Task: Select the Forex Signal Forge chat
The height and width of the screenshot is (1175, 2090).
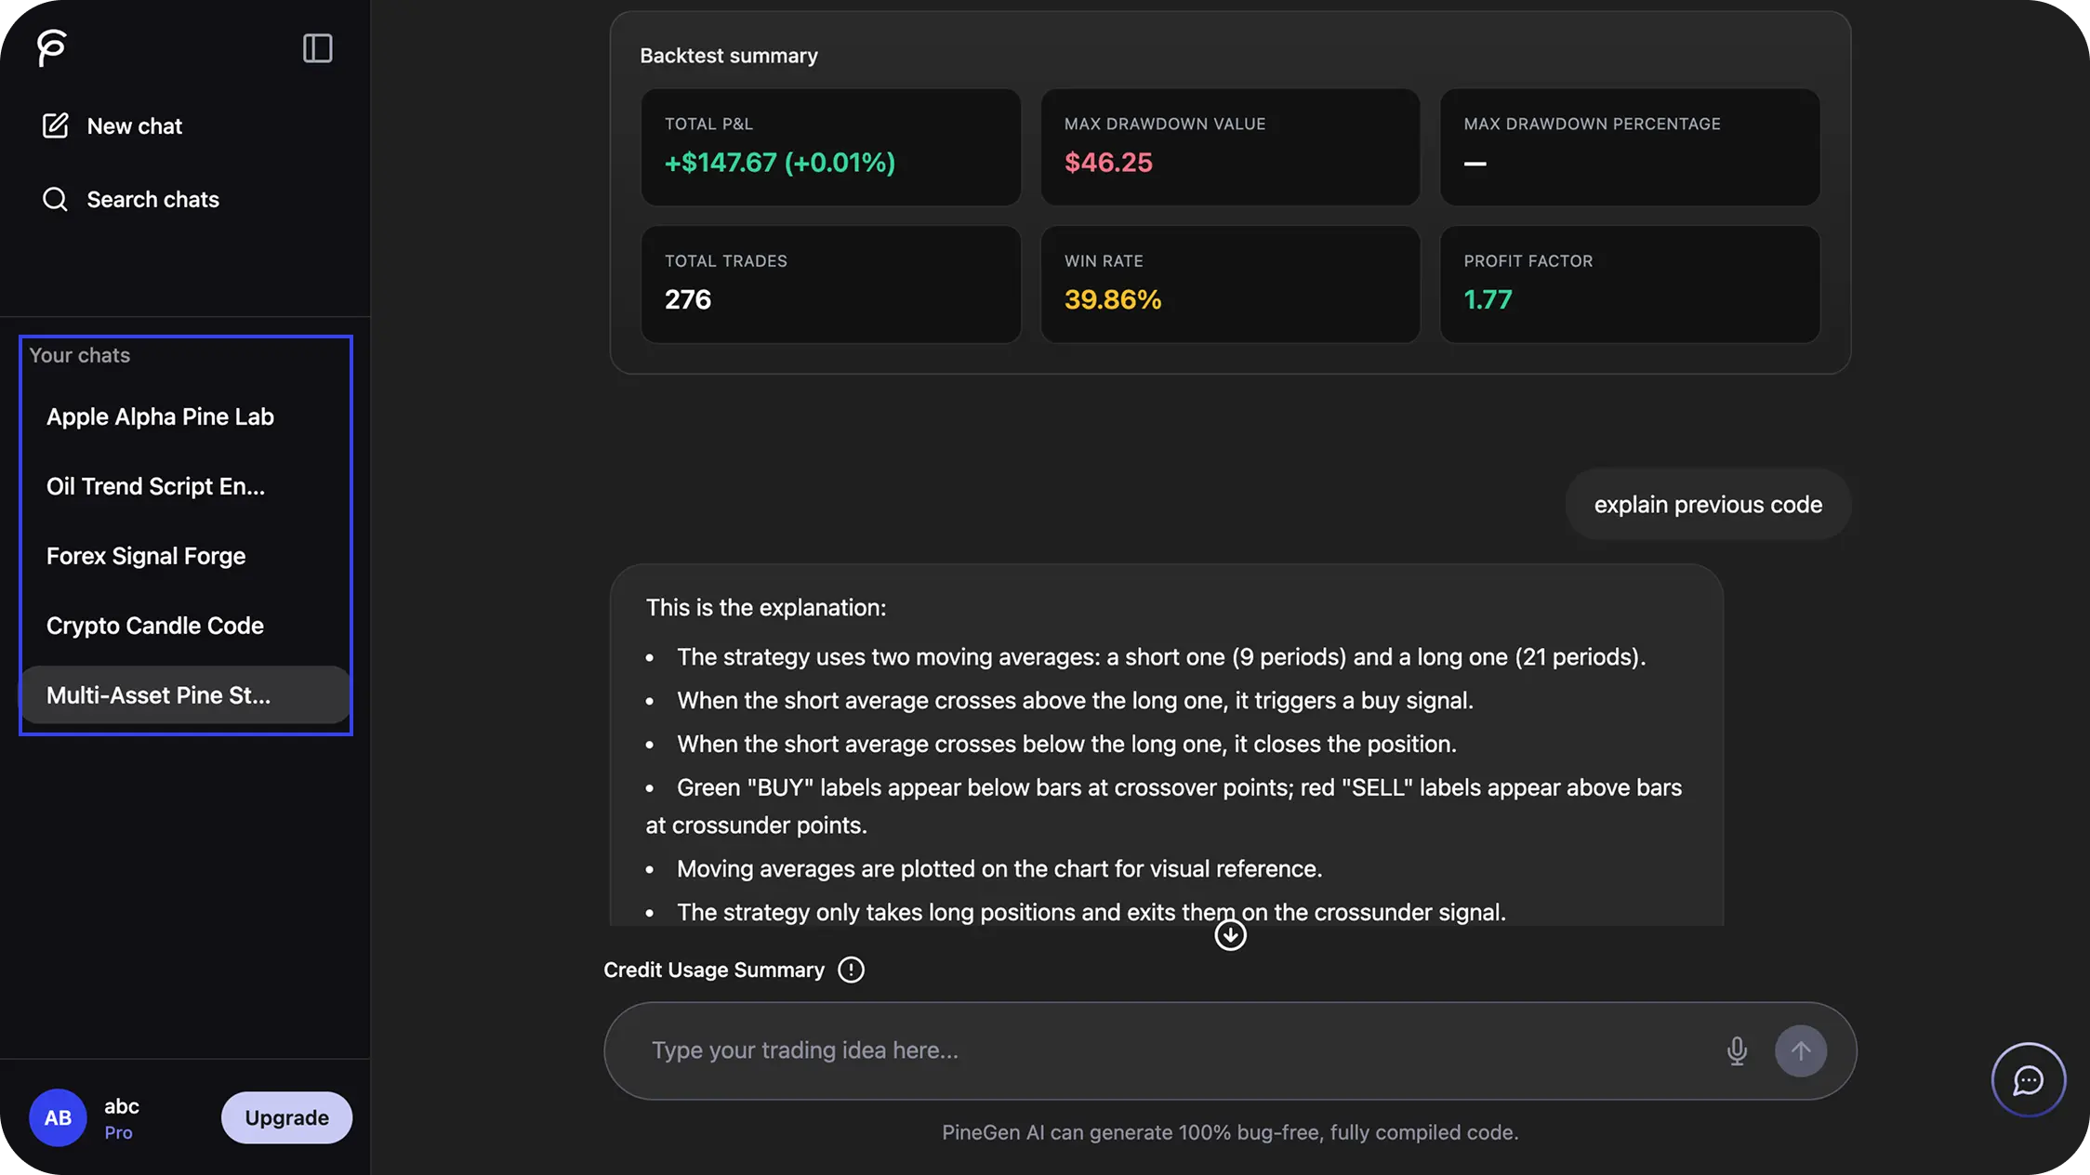Action: (146, 556)
